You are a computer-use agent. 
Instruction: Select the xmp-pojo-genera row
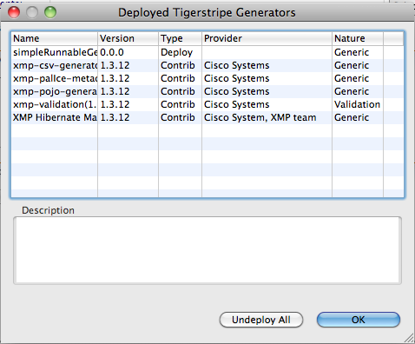(x=207, y=91)
